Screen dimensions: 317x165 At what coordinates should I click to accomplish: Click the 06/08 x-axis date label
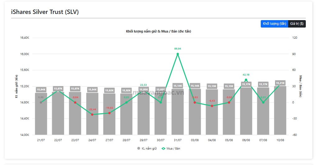click(246, 140)
